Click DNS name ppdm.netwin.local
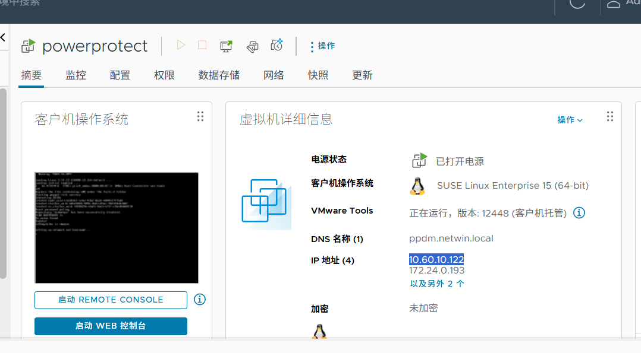The width and height of the screenshot is (641, 353). 451,238
